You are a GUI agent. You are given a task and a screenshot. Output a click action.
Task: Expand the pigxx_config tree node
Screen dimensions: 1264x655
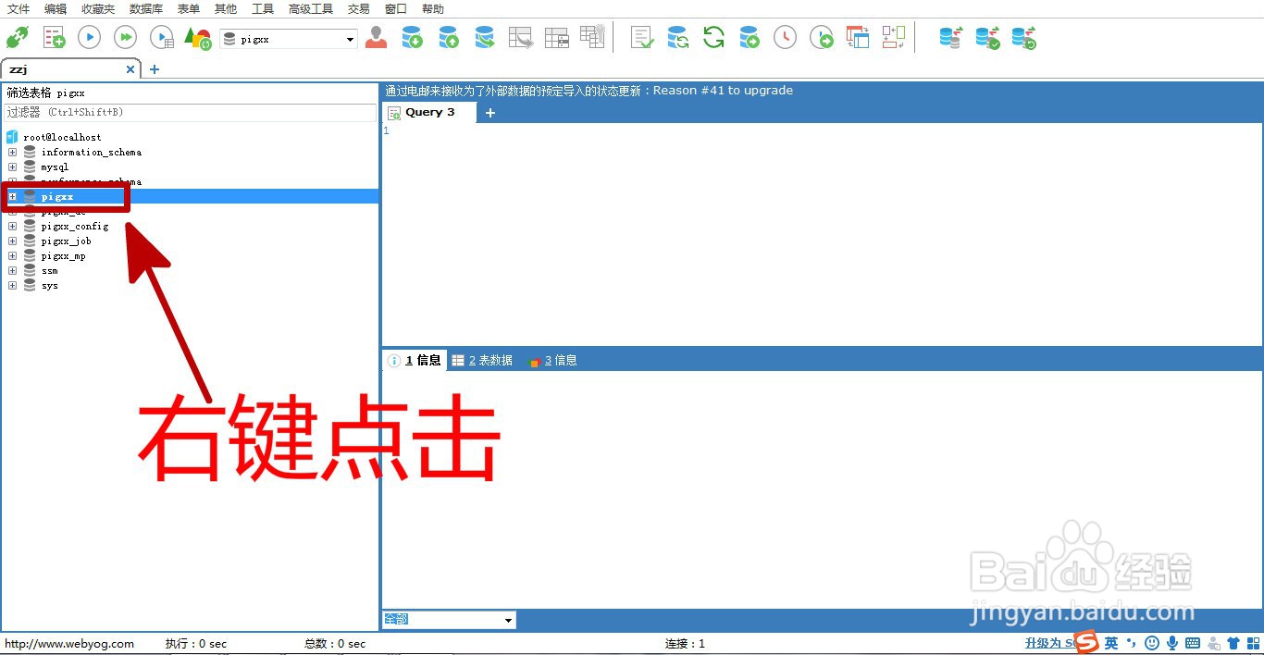point(12,226)
